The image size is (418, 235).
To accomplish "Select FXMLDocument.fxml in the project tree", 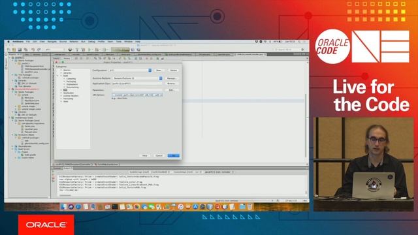I will 34,67.
